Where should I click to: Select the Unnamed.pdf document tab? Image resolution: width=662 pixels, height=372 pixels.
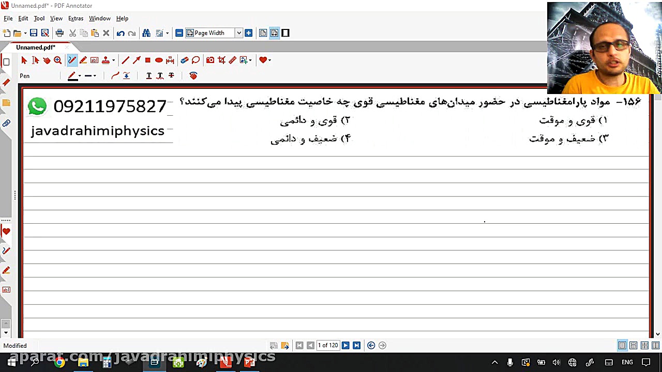(x=35, y=47)
